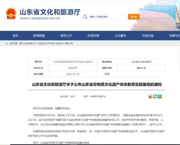Click the 通知公告 category table cell
The height and width of the screenshot is (145, 180).
pyautogui.click(x=141, y=68)
